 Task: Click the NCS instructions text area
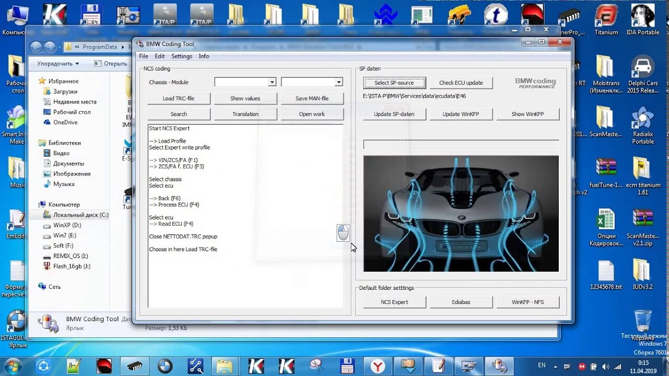[246, 216]
